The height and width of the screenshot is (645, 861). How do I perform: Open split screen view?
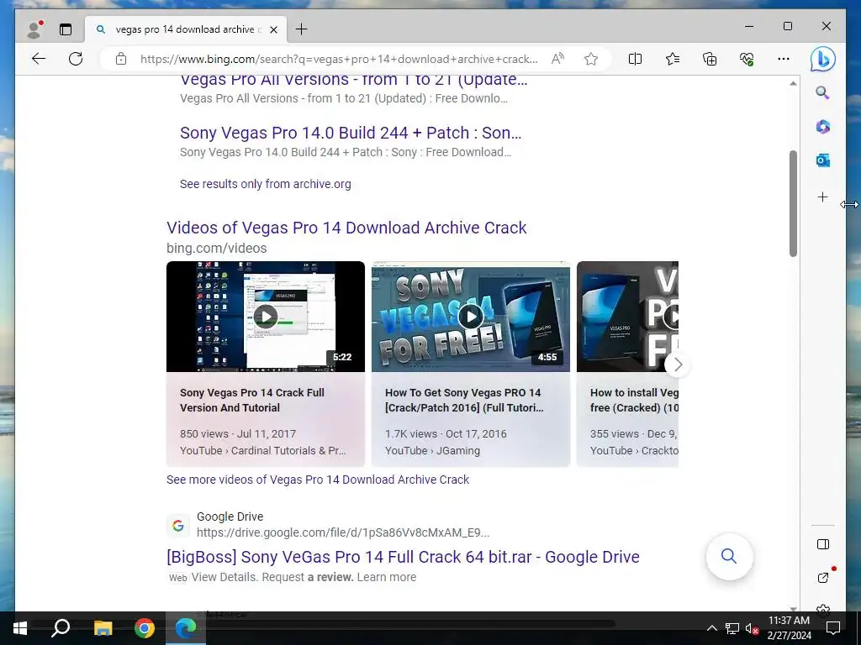636,59
